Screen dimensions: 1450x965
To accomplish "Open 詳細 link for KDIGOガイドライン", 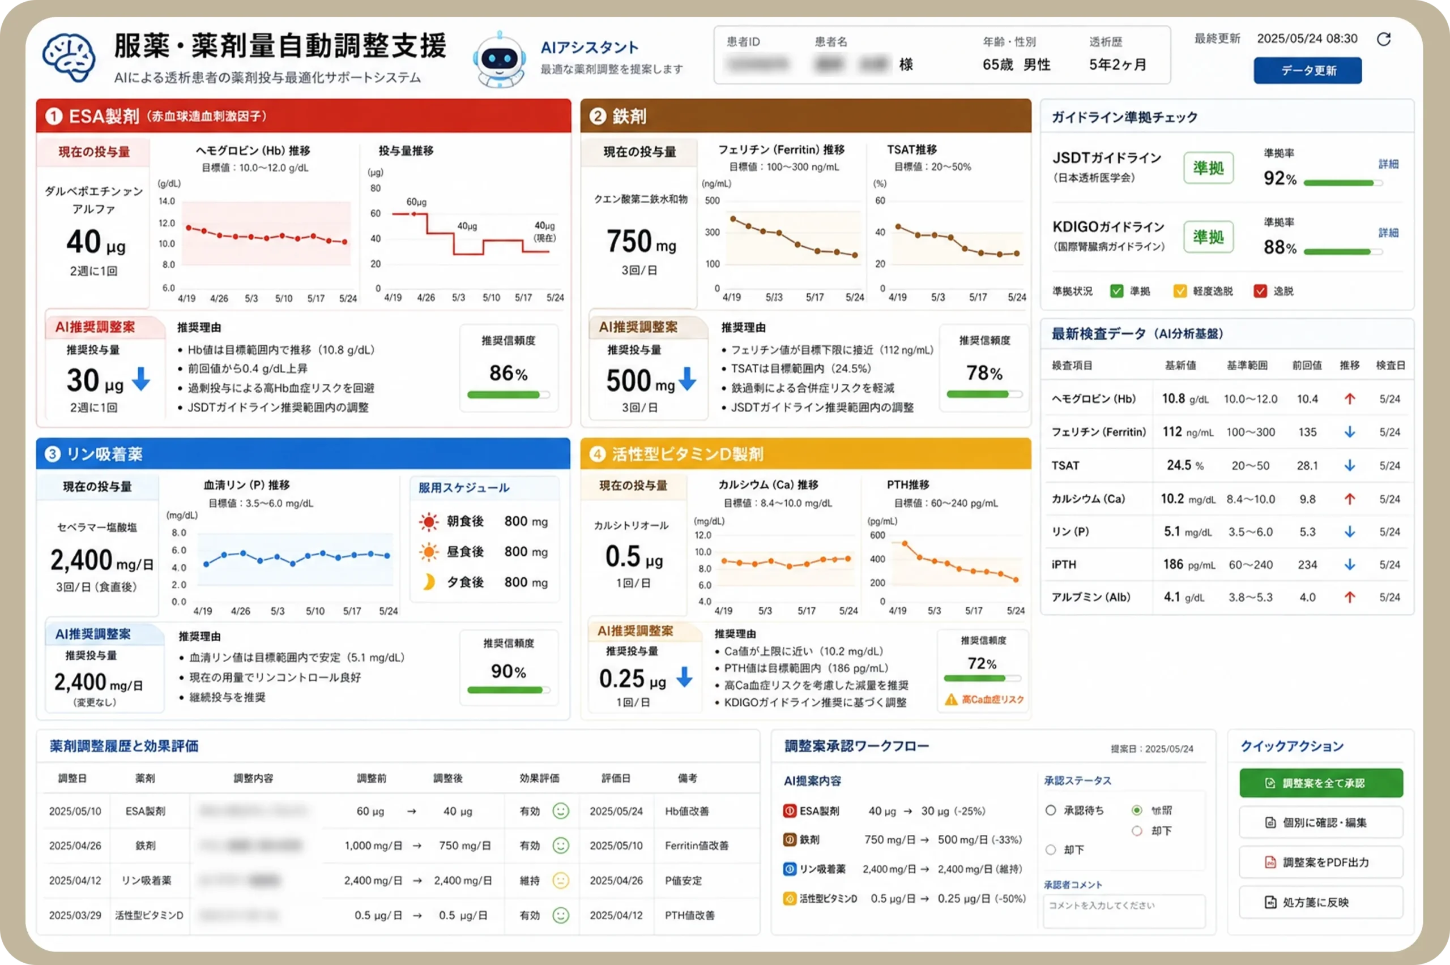I will coord(1388,233).
